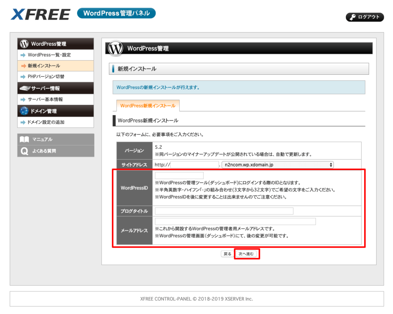The width and height of the screenshot is (393, 314).
Task: Focus the WordPressID input field
Action: (x=179, y=175)
